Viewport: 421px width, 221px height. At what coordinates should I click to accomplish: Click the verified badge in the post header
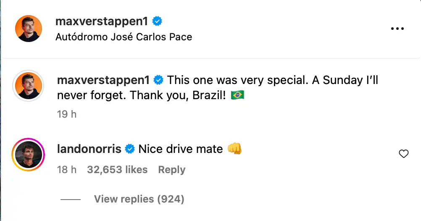pyautogui.click(x=158, y=21)
